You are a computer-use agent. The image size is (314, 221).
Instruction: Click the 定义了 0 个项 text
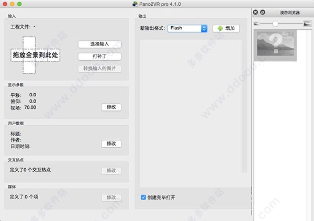[x=24, y=197]
